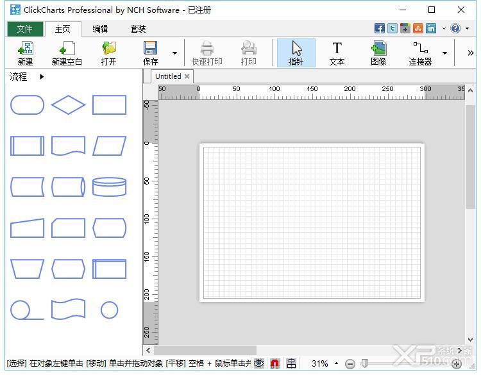Viewport: 481px width, 375px height.
Task: Click the zoom out minus button
Action: (x=350, y=364)
